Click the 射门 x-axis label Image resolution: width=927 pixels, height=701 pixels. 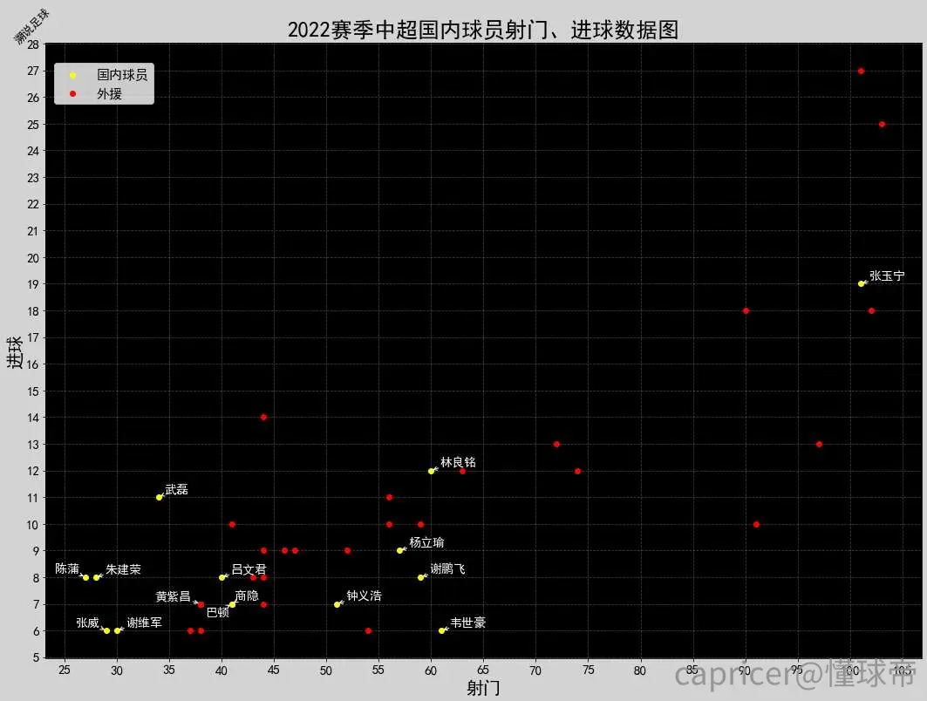(x=483, y=688)
